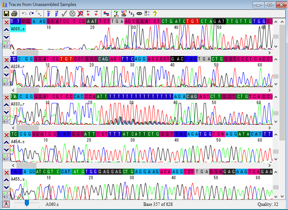Decrease vertical scale of A333.r trace

pyautogui.click(x=276, y=122)
